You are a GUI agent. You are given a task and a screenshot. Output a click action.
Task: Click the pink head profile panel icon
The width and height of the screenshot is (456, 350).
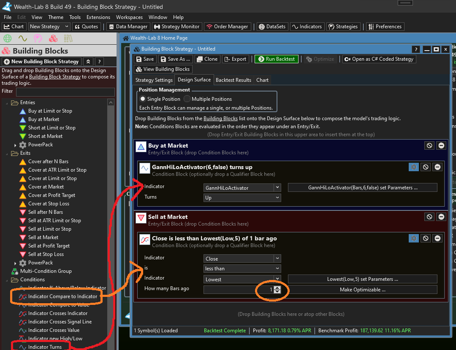pyautogui.click(x=38, y=39)
